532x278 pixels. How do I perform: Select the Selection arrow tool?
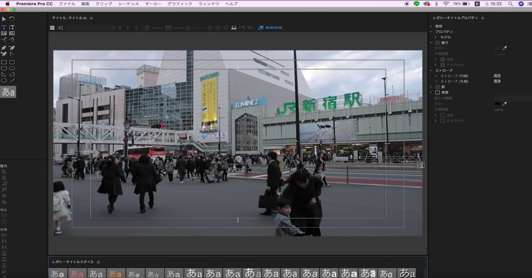4,19
